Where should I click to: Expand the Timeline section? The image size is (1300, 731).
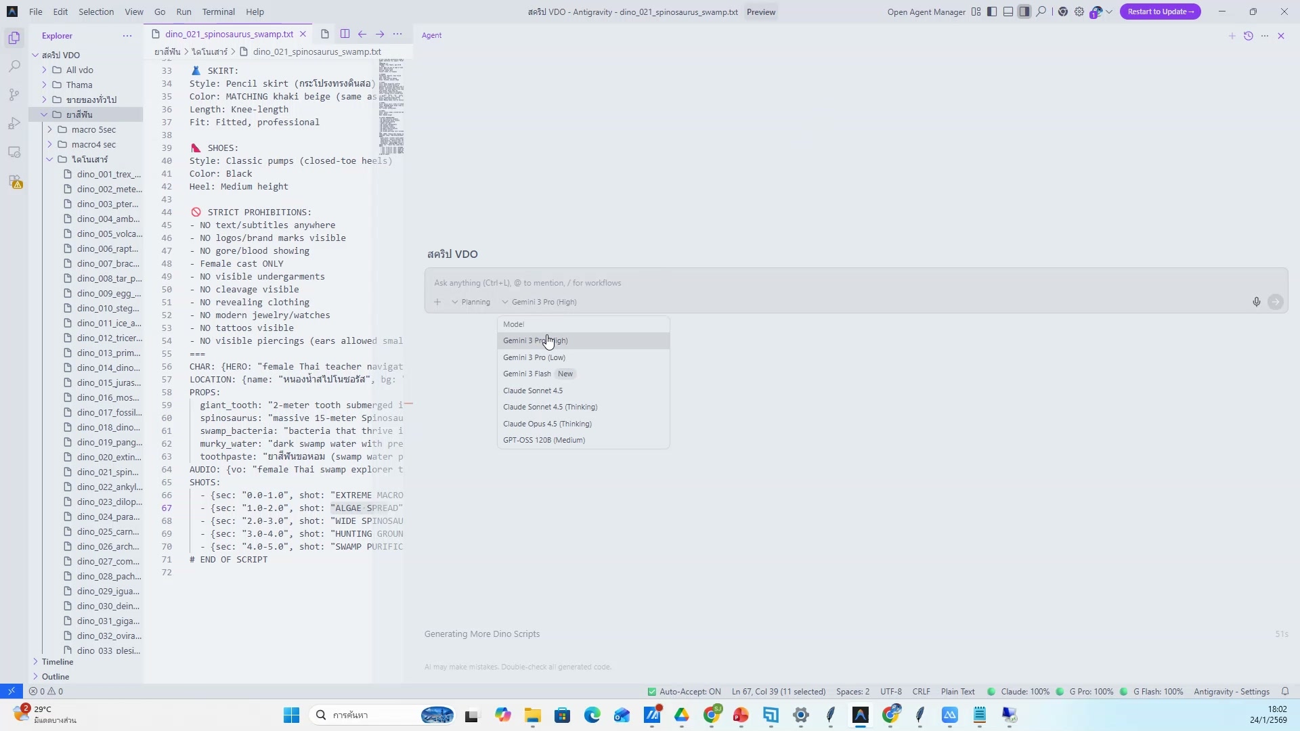57,662
